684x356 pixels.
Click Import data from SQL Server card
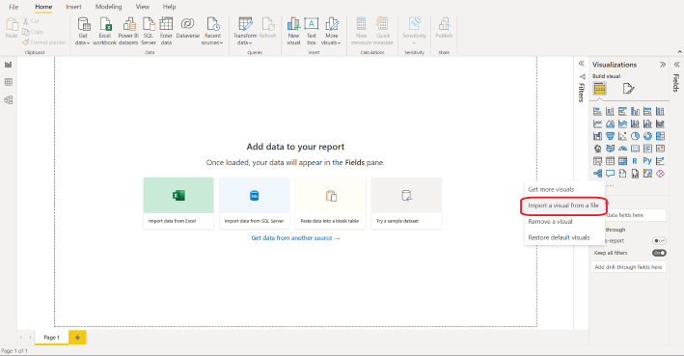(x=255, y=203)
